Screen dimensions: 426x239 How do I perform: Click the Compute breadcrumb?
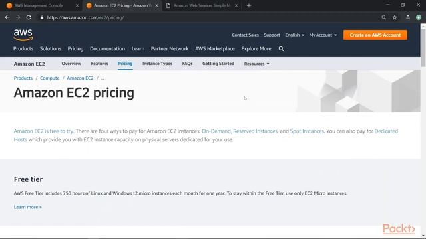[49, 78]
